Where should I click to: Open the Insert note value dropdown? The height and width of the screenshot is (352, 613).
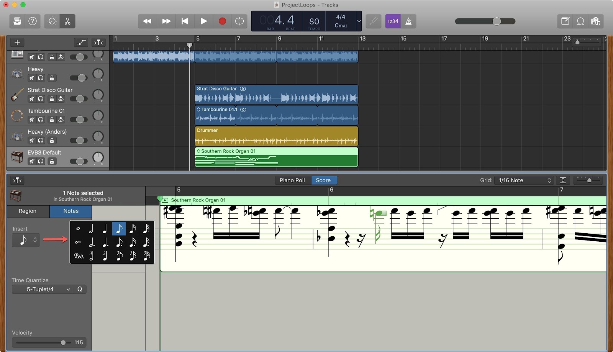25,240
